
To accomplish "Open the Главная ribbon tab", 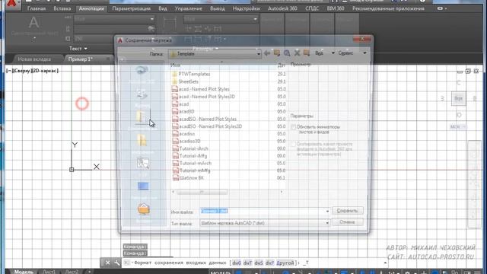I will [37, 8].
